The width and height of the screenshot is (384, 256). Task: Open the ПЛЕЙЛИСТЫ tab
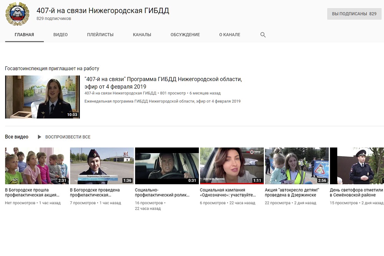(x=100, y=35)
